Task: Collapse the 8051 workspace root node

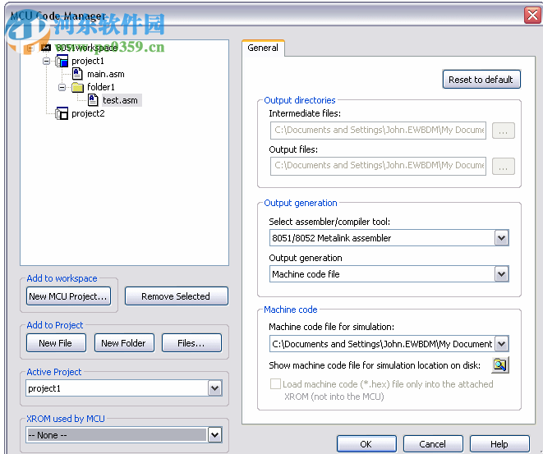Action: pyautogui.click(x=30, y=48)
